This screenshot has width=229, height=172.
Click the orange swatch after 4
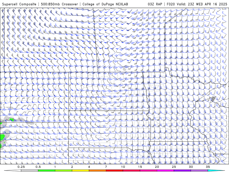[97, 171]
